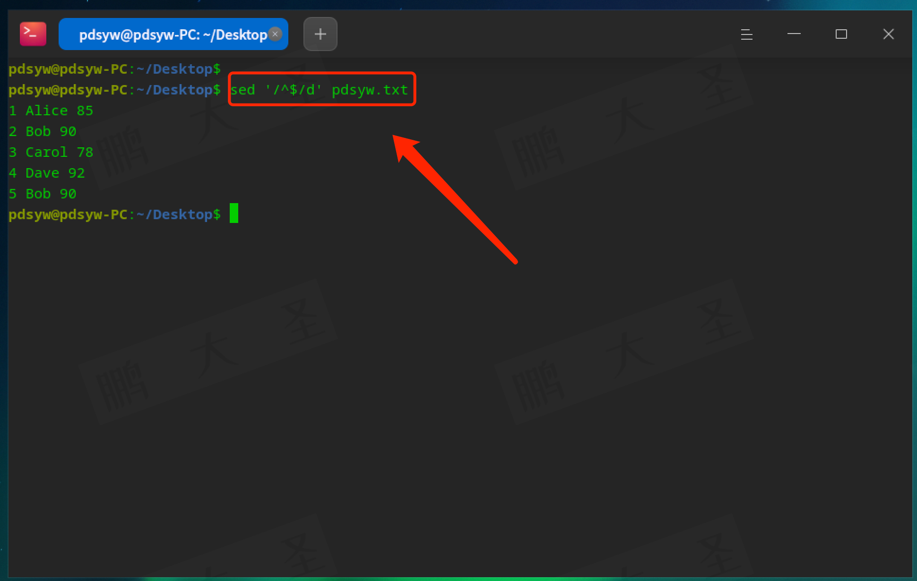Select the pdsyw@pdsyw-PC: ~/Desktop tab

tap(170, 34)
